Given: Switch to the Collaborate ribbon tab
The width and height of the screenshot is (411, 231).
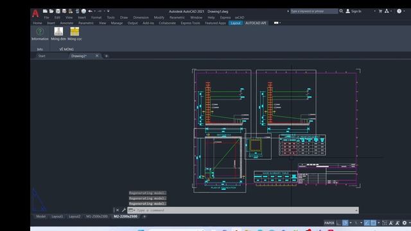Looking at the screenshot, I should (x=167, y=23).
